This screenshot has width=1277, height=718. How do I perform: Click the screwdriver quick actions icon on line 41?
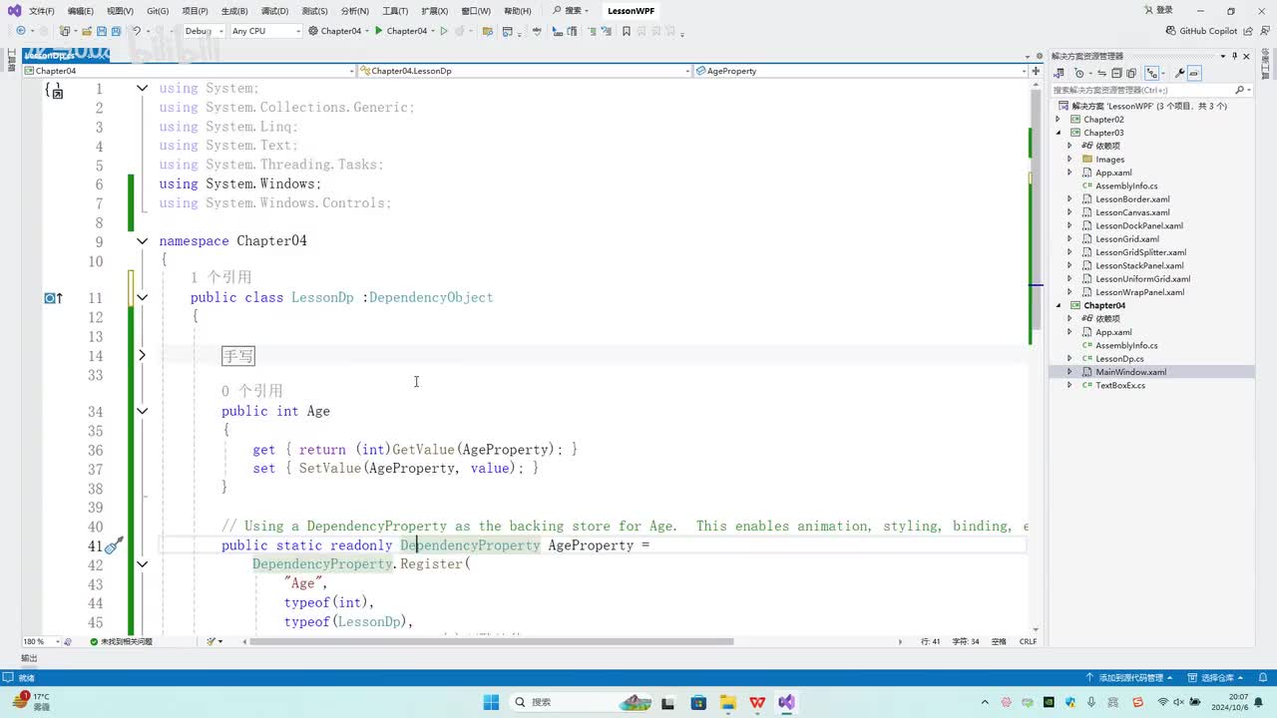click(114, 545)
